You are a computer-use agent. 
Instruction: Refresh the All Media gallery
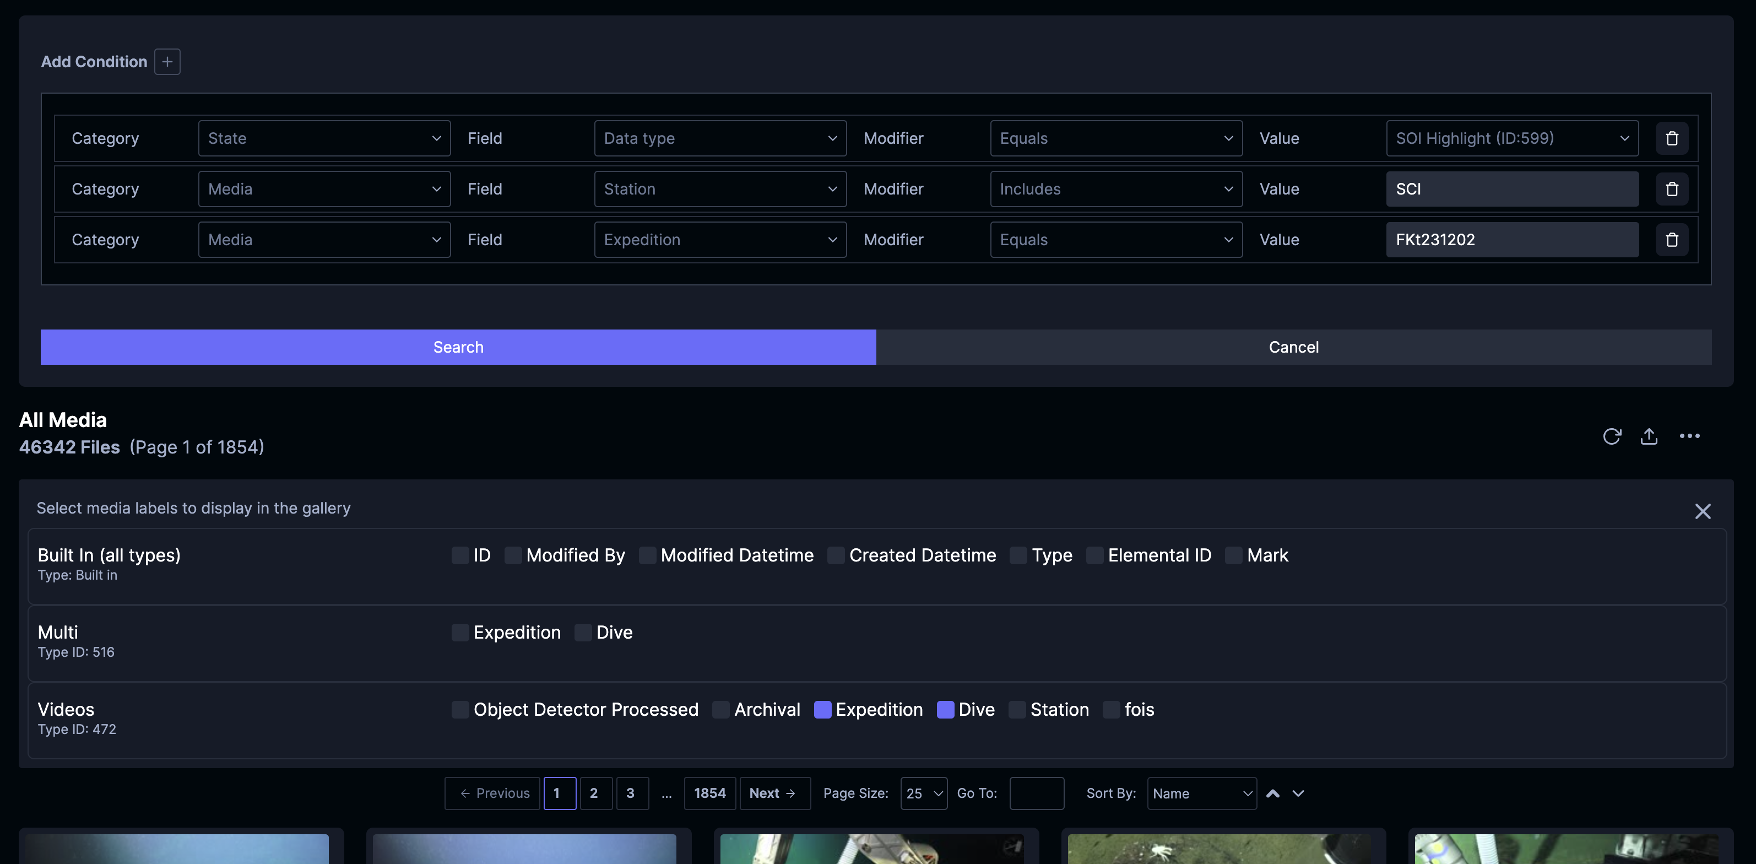click(x=1612, y=436)
